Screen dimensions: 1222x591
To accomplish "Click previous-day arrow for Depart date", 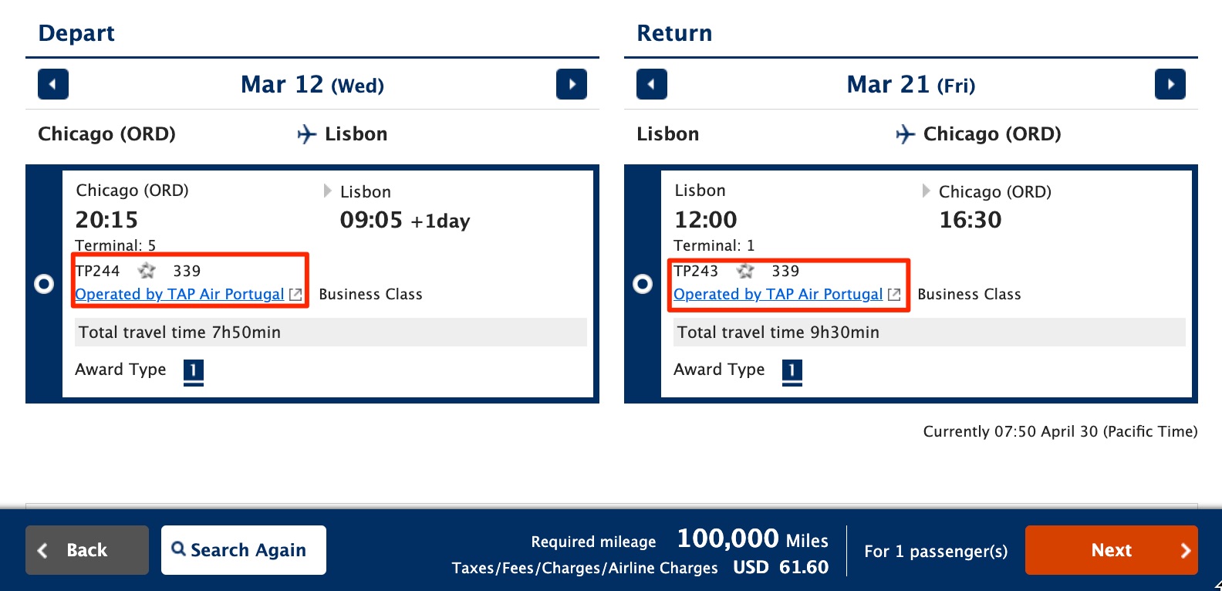I will click(x=52, y=84).
